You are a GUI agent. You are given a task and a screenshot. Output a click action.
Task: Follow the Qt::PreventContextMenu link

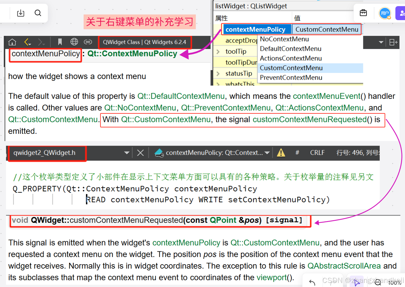(x=226, y=108)
